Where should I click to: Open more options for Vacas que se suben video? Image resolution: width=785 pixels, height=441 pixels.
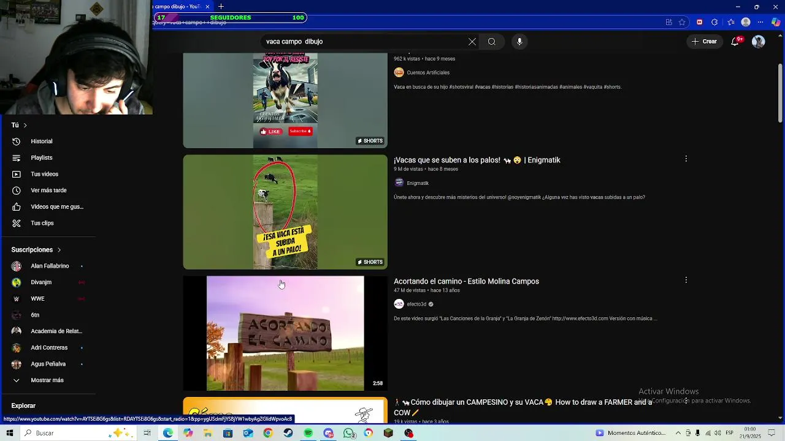click(x=686, y=159)
